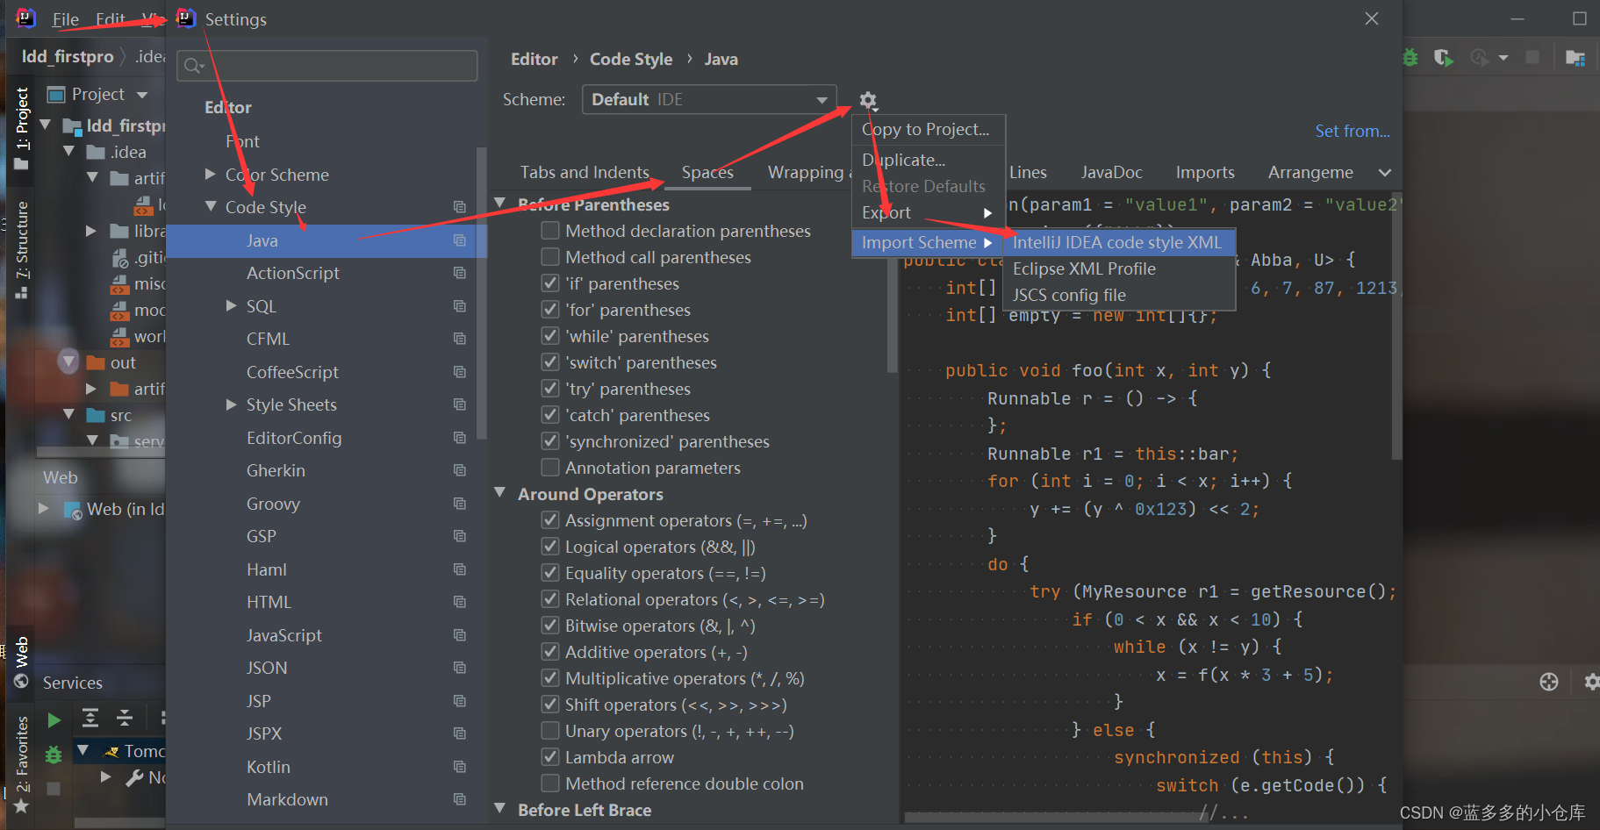
Task: Collapse the Code Style tree node
Action: [211, 206]
